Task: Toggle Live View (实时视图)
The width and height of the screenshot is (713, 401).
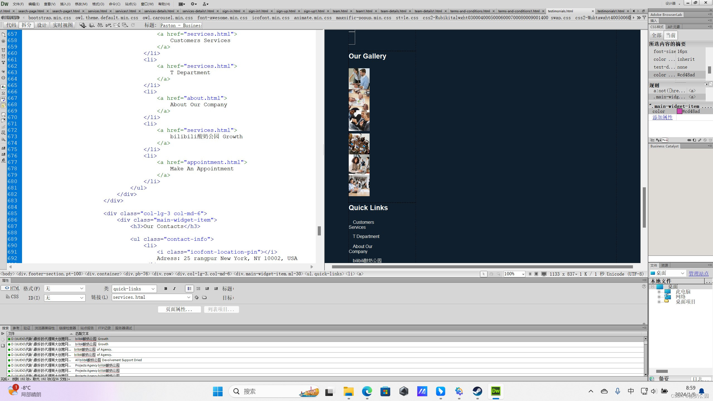Action: pos(63,25)
